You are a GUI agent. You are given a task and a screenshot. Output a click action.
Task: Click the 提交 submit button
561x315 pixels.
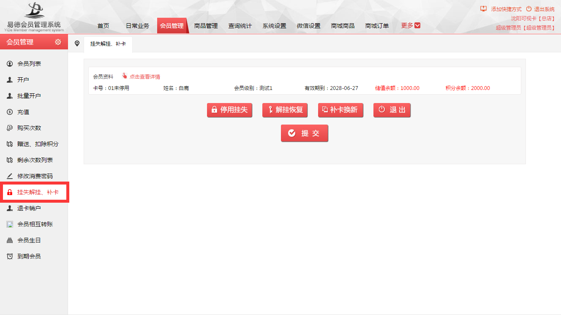click(x=304, y=133)
